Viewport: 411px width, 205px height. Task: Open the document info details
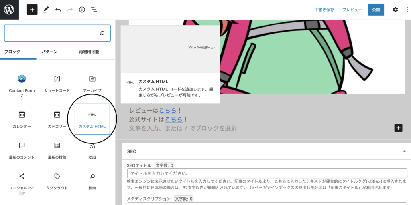pyautogui.click(x=82, y=10)
